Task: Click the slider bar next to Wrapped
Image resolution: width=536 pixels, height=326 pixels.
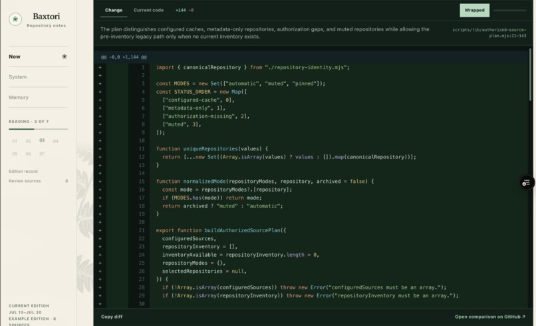Action: pos(509,10)
